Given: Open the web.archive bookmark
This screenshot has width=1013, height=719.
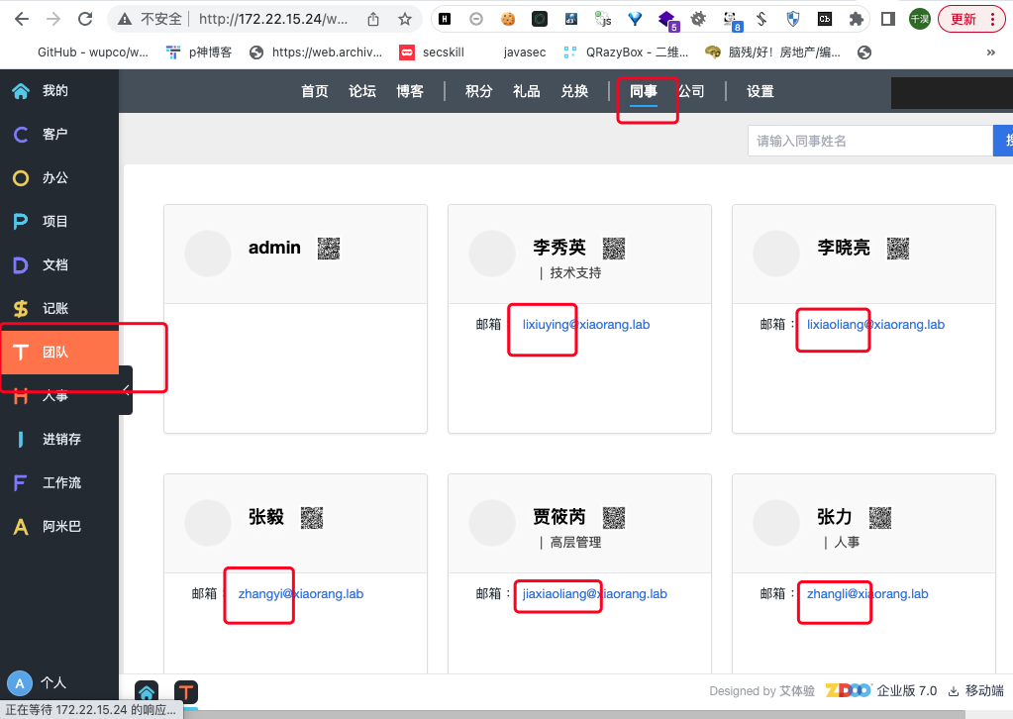Looking at the screenshot, I should point(316,52).
